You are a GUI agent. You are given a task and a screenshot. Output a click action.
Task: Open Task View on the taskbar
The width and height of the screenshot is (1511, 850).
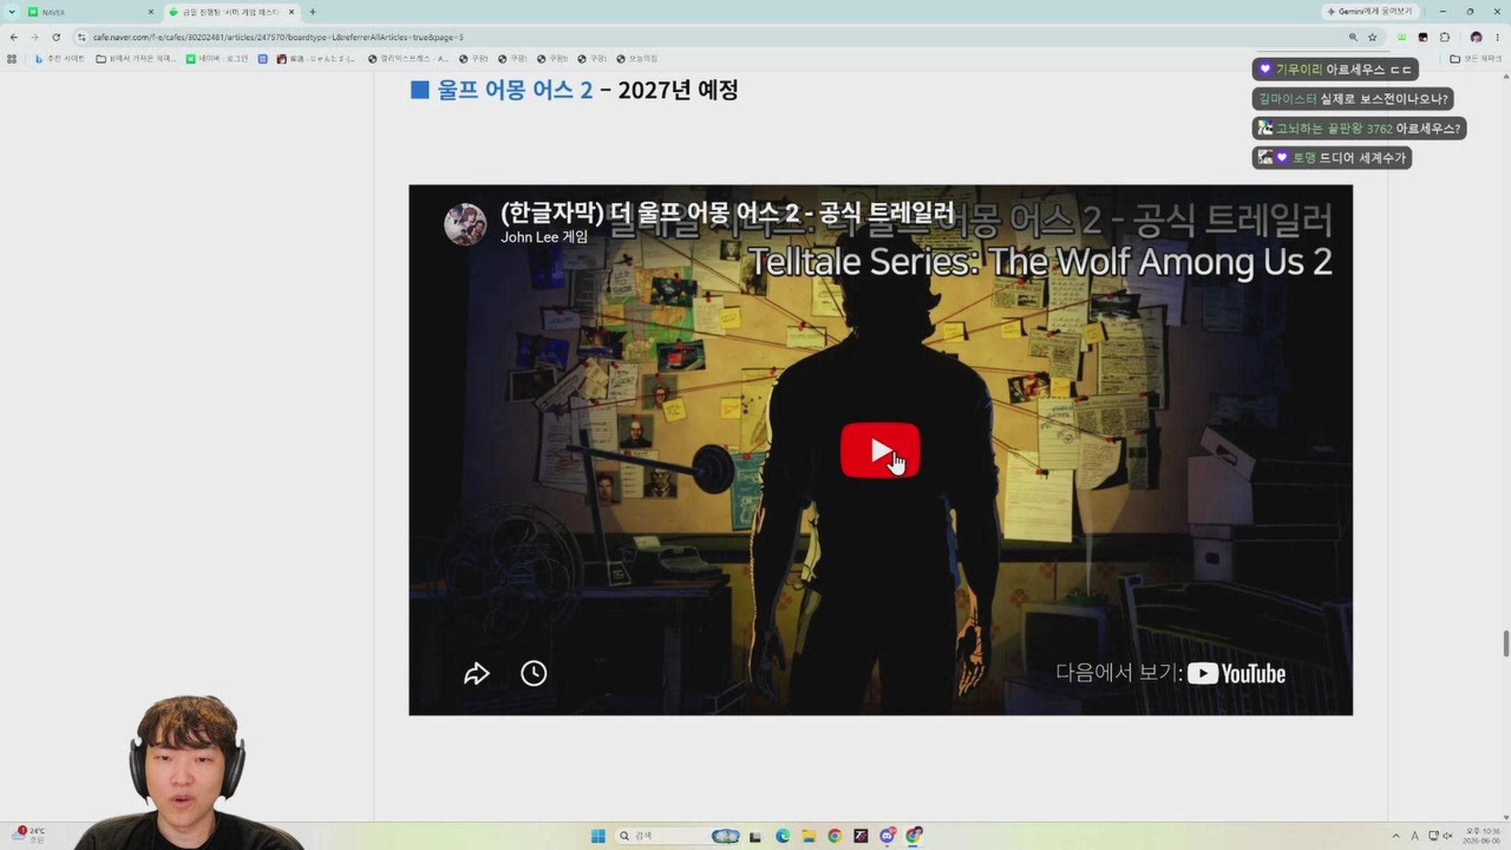[755, 836]
